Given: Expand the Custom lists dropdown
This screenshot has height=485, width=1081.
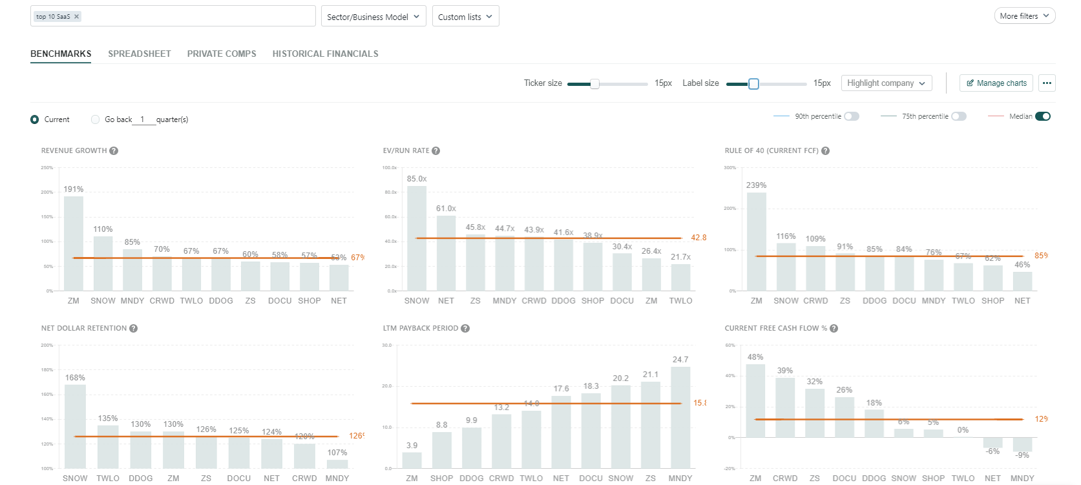Looking at the screenshot, I should (465, 17).
